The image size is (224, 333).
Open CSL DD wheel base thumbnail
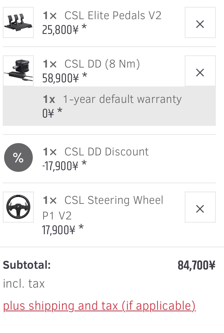click(18, 71)
